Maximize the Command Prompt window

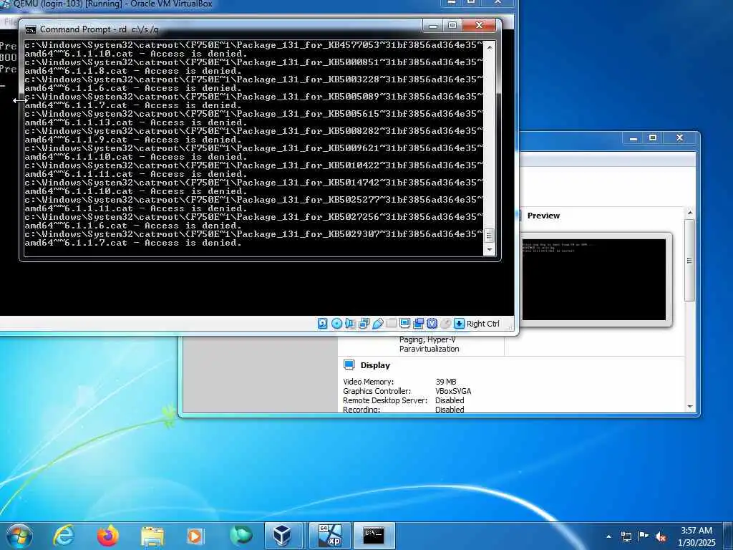452,25
